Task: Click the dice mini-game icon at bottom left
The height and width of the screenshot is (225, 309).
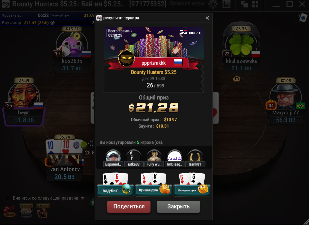Action: point(9,211)
